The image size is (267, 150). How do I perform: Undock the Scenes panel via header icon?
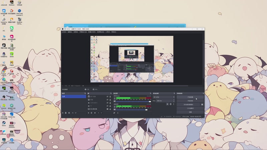(85, 93)
